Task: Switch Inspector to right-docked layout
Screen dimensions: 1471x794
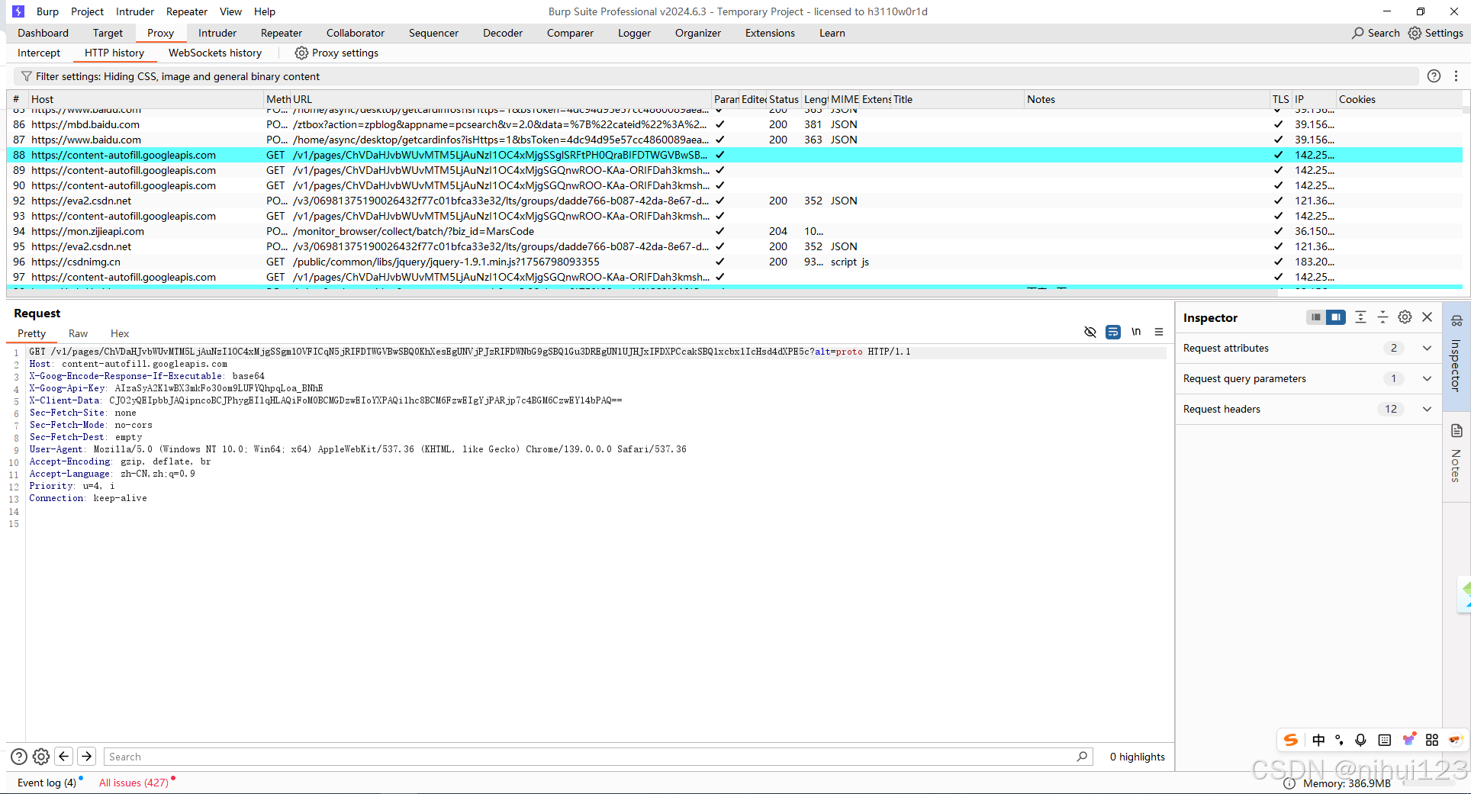Action: click(x=1336, y=317)
